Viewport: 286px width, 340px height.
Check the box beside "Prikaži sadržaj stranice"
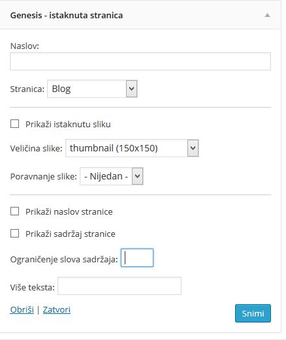click(x=14, y=234)
